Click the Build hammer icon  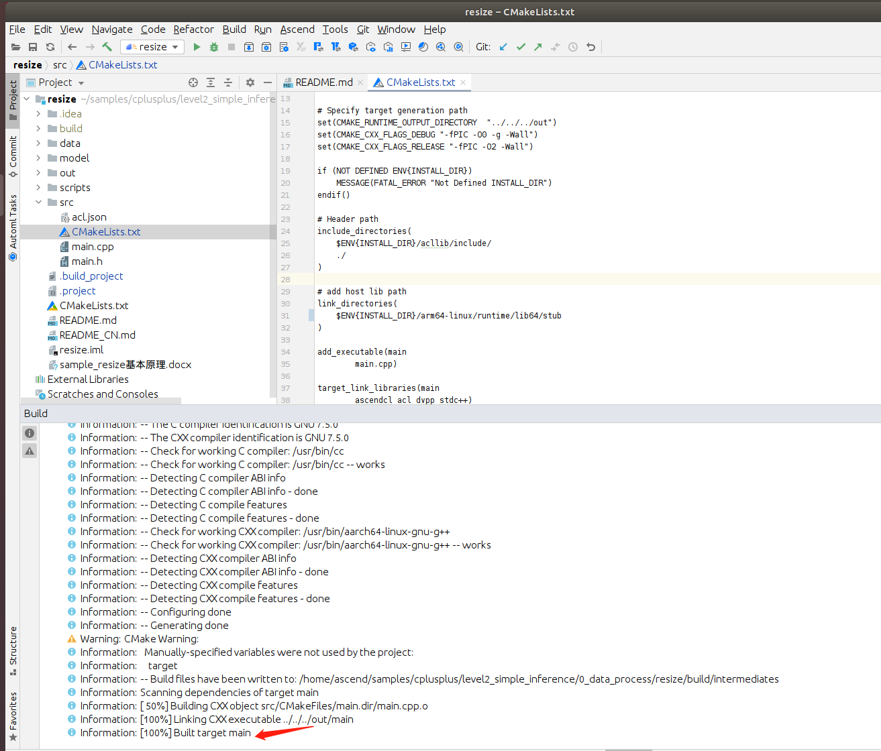pos(107,47)
